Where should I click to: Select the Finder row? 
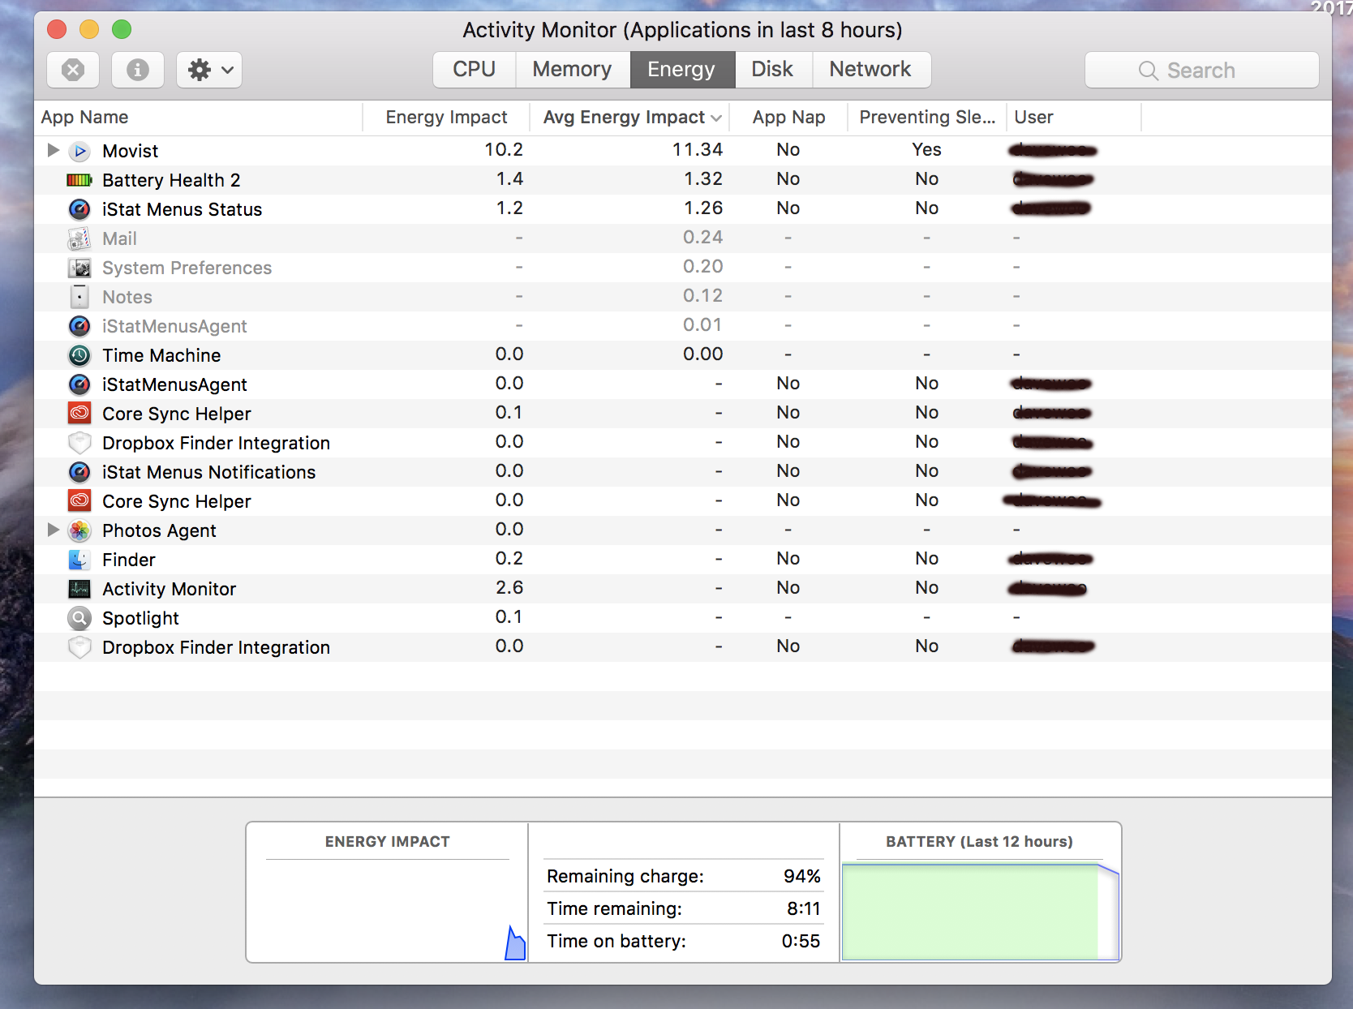(683, 560)
